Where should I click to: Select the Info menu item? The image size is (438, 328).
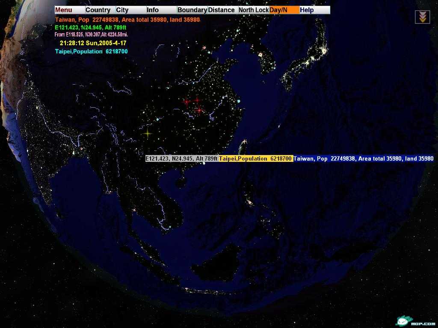[162, 10]
